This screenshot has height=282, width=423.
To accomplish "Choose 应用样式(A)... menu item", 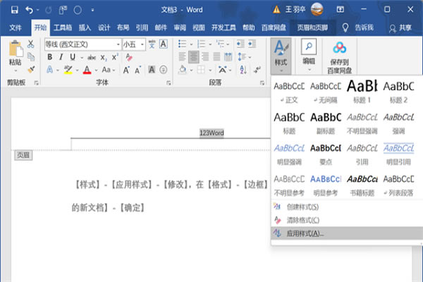I will [x=347, y=233].
